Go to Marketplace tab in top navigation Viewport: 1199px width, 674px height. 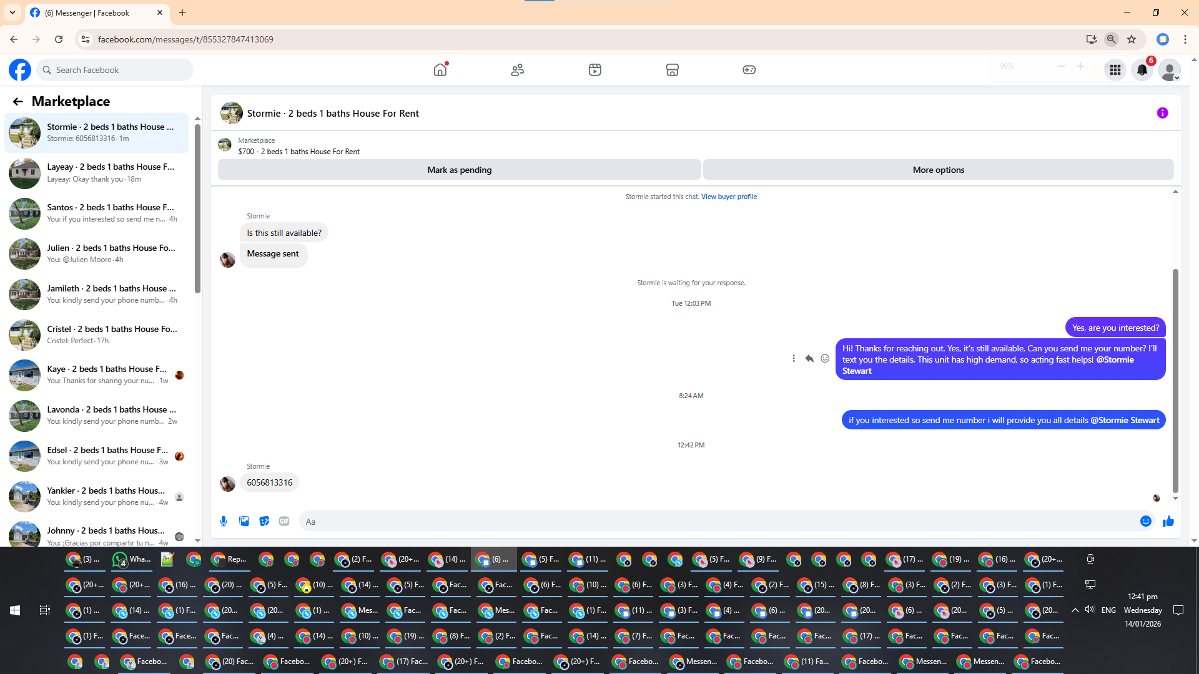tap(672, 70)
